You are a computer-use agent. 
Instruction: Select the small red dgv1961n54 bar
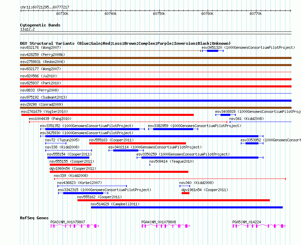pyautogui.click(x=185, y=193)
